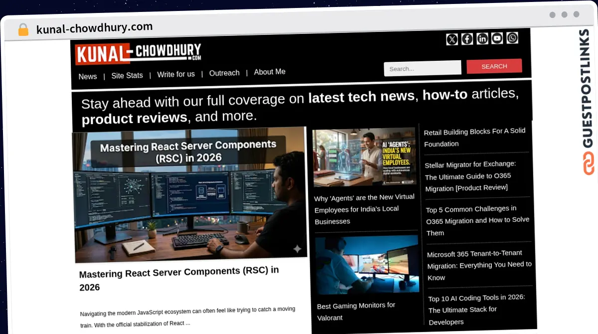
Task: Open the Outreach menu item
Action: (224, 73)
